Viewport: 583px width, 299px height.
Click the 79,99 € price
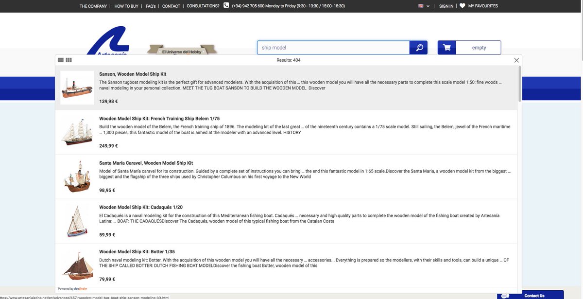coord(107,280)
